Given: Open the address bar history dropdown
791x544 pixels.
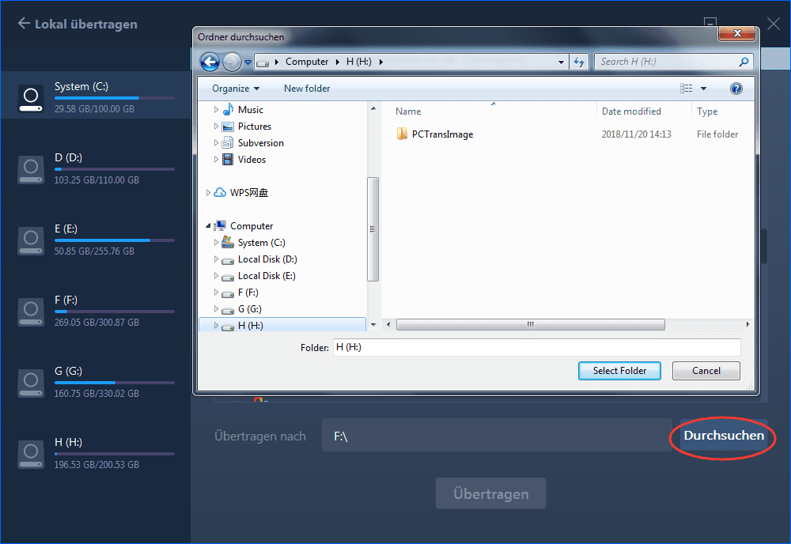Looking at the screenshot, I should coord(562,62).
